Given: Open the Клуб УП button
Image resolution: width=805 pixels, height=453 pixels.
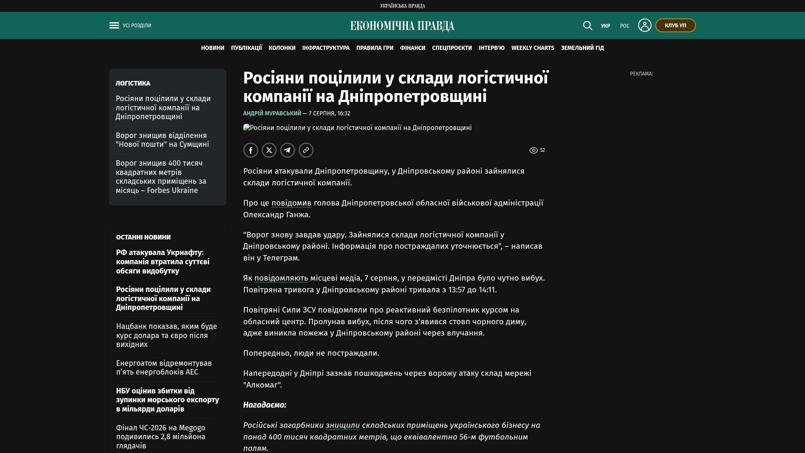Looking at the screenshot, I should tap(675, 26).
